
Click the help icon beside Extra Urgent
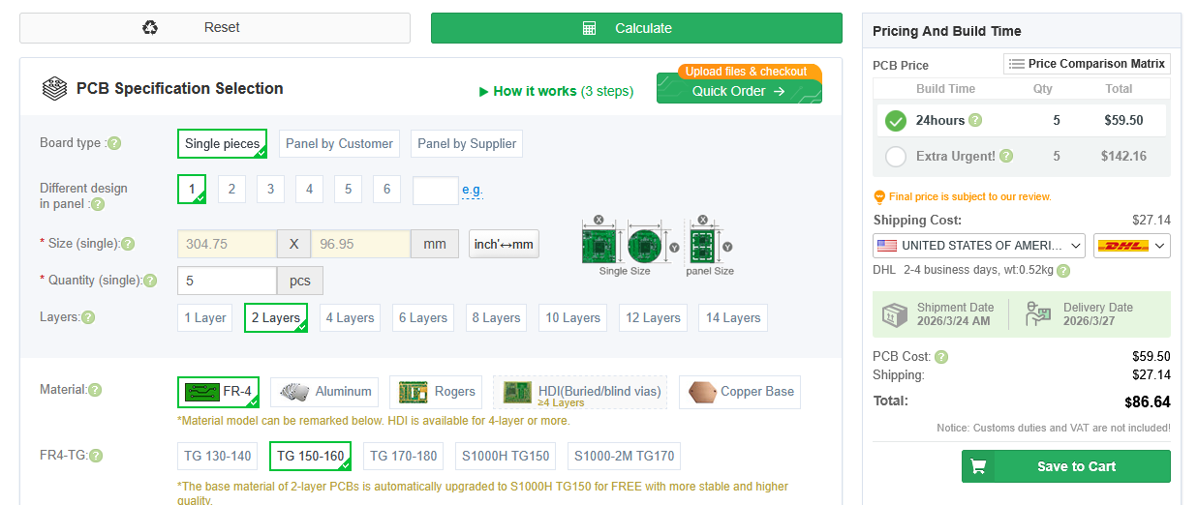tap(1006, 156)
